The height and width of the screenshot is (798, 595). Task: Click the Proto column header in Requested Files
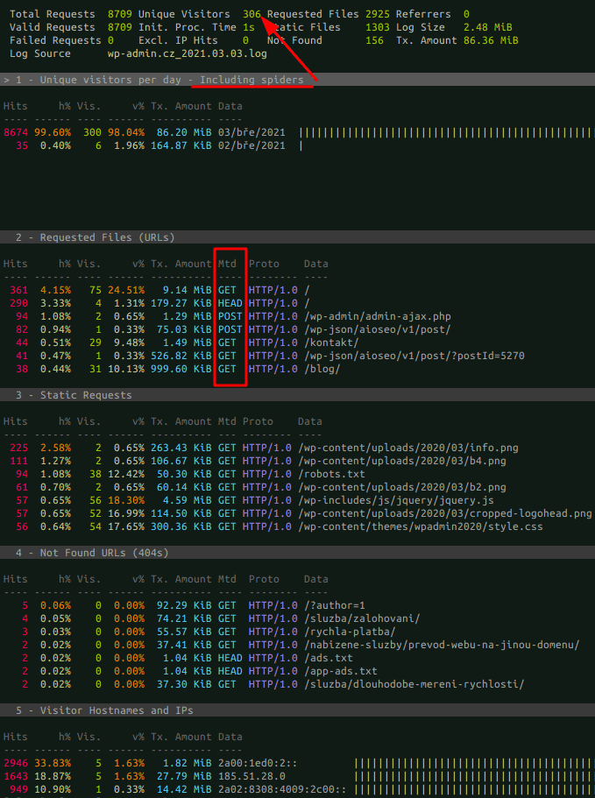tap(264, 264)
